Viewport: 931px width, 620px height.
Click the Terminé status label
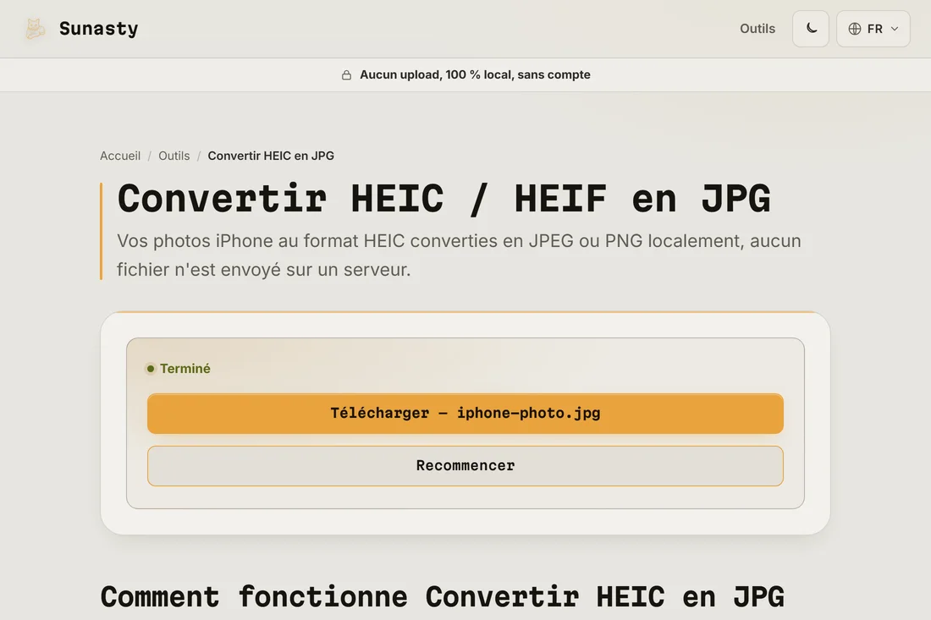point(185,369)
